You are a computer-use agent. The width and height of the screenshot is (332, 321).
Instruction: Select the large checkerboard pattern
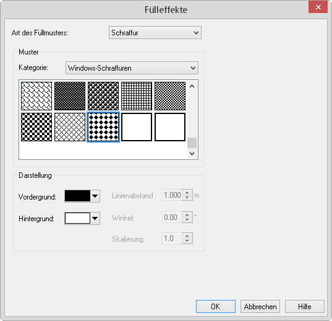(36, 127)
